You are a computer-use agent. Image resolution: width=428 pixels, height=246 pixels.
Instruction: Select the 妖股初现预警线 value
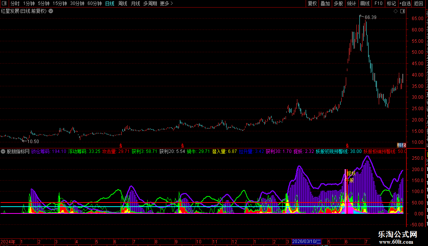coord(339,151)
